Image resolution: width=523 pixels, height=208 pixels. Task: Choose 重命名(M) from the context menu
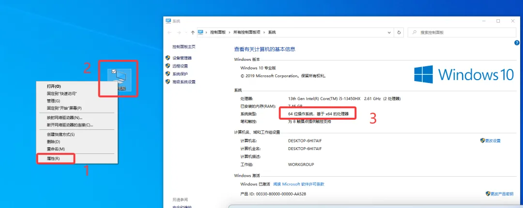[77, 149]
